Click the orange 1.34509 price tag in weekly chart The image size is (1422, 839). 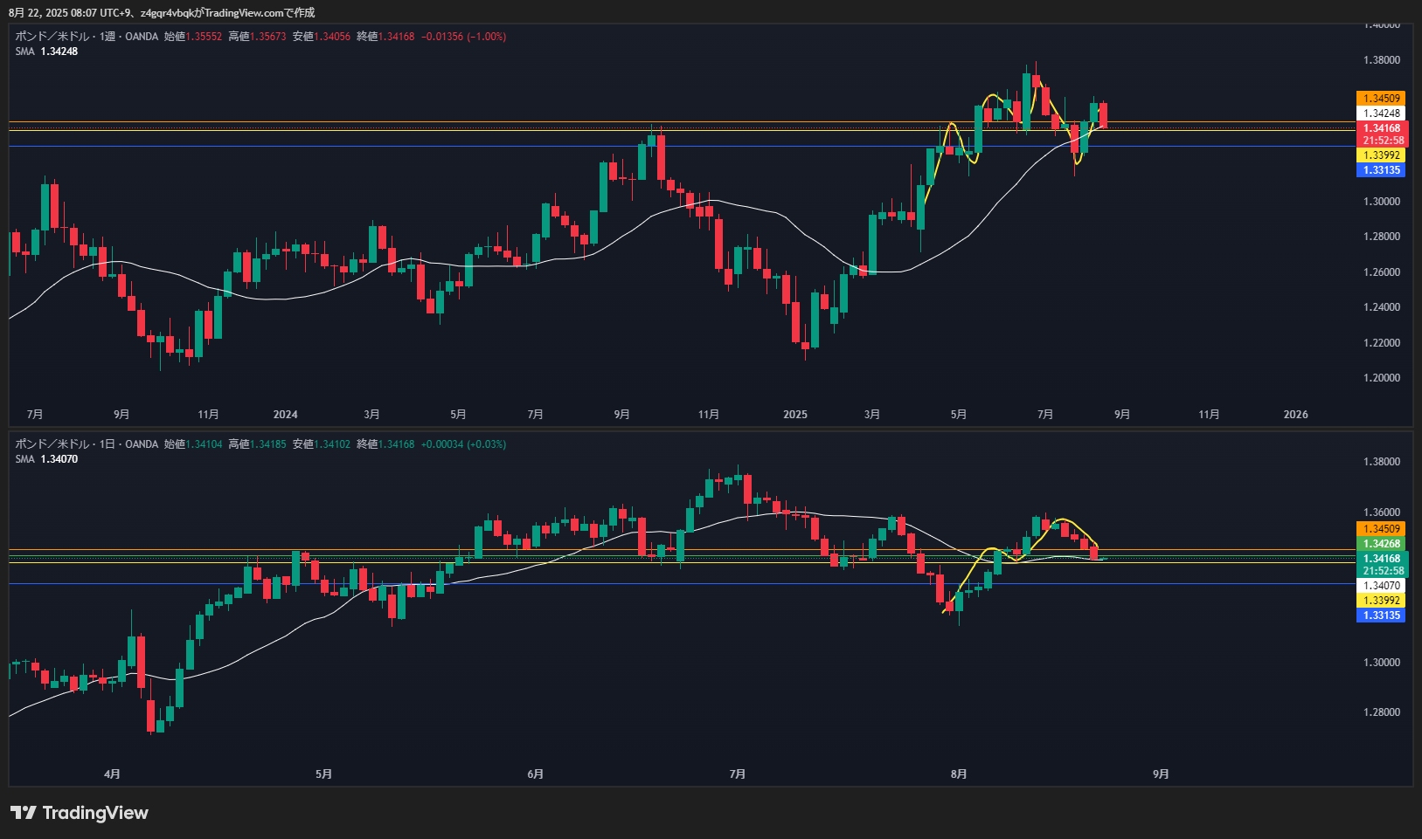click(1381, 99)
